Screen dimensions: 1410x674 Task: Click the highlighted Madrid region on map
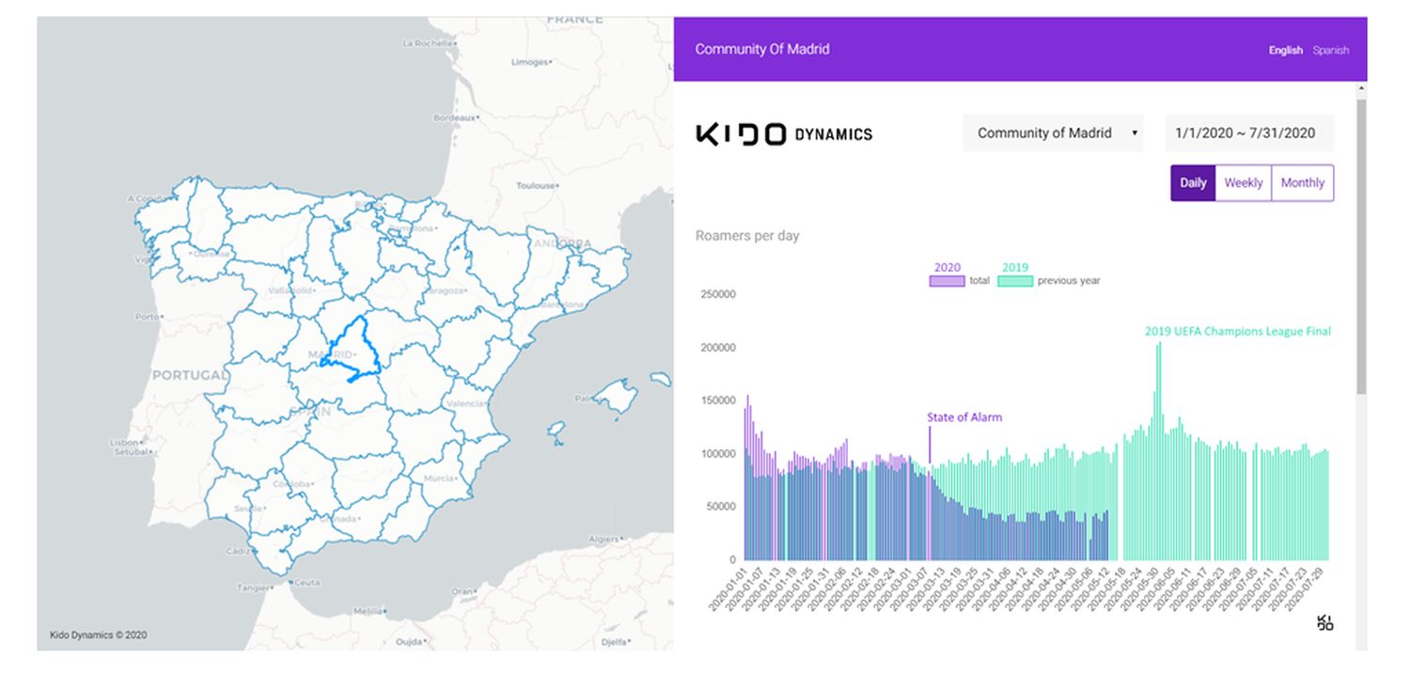click(352, 350)
